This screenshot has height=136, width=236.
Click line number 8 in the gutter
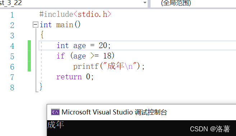[x=12, y=88]
